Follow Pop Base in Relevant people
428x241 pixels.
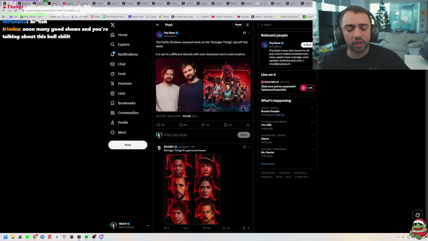(x=307, y=45)
